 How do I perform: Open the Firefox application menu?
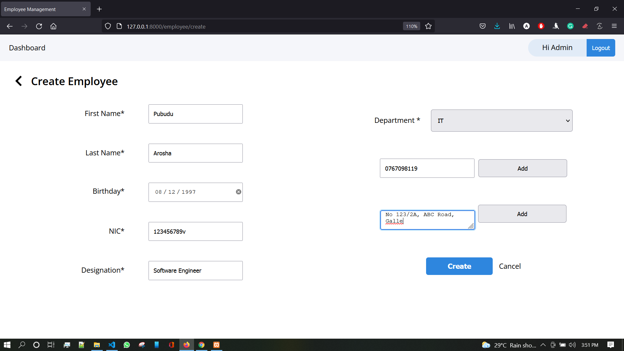pos(615,26)
